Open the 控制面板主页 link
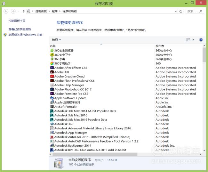Image resolution: width=208 pixels, height=172 pixels. pyautogui.click(x=17, y=21)
